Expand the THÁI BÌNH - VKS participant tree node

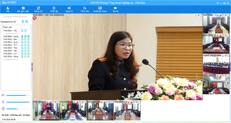tap(2, 31)
